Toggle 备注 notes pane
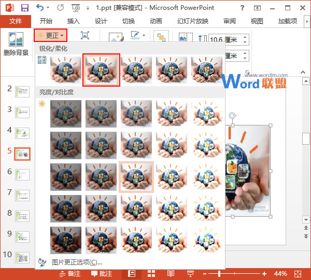The width and height of the screenshot is (311, 280). [x=70, y=274]
